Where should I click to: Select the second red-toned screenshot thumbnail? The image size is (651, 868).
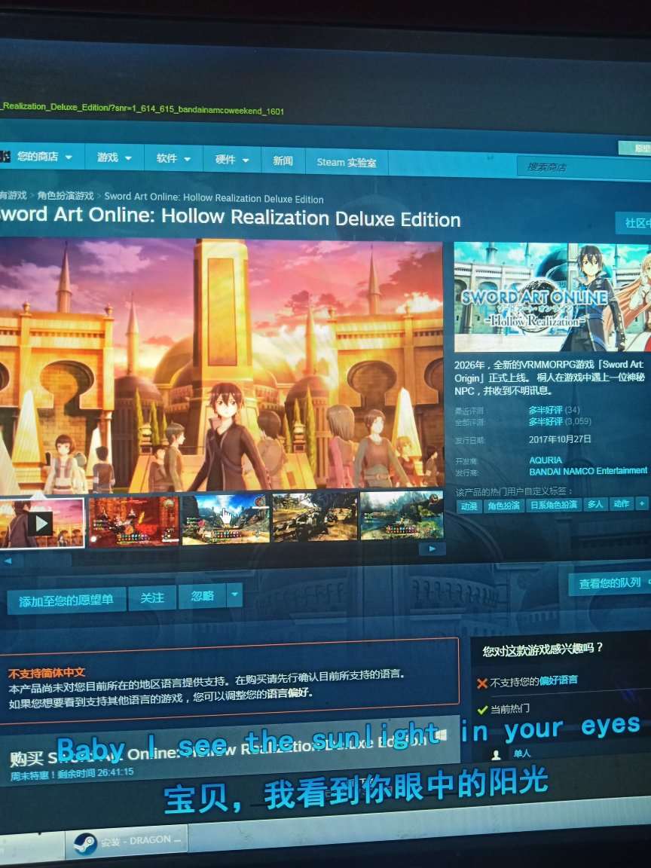[133, 521]
